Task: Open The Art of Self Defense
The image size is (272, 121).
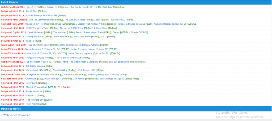Action: [x=72, y=28]
